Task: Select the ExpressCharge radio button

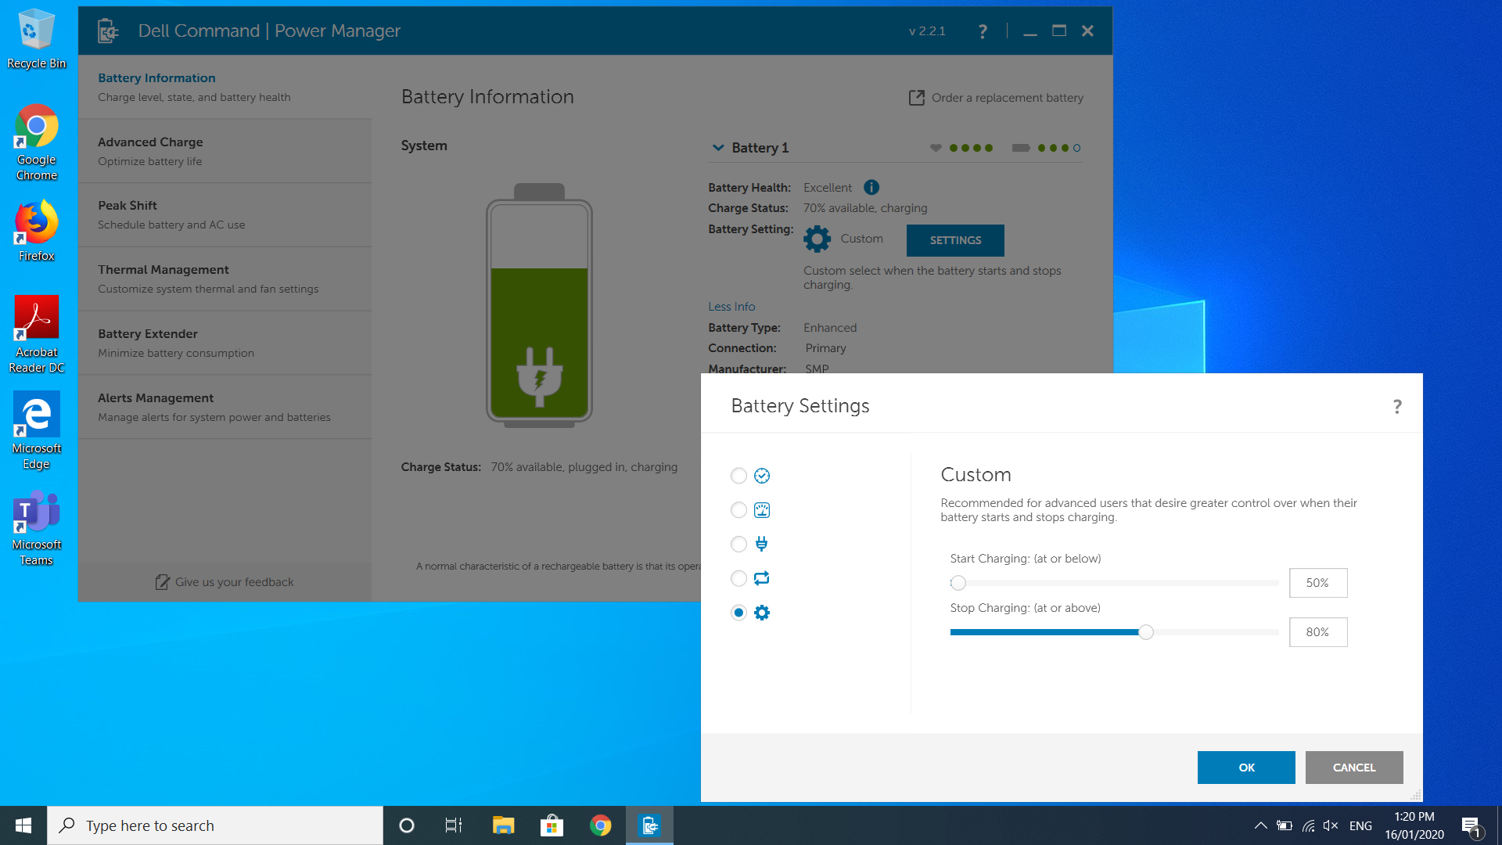Action: [738, 510]
